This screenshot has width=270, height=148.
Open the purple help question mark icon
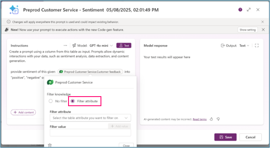[x=240, y=10]
